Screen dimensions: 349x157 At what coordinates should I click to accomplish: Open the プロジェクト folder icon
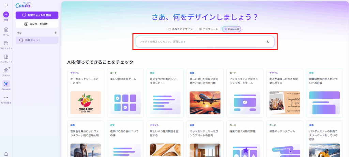[x=6, y=43]
